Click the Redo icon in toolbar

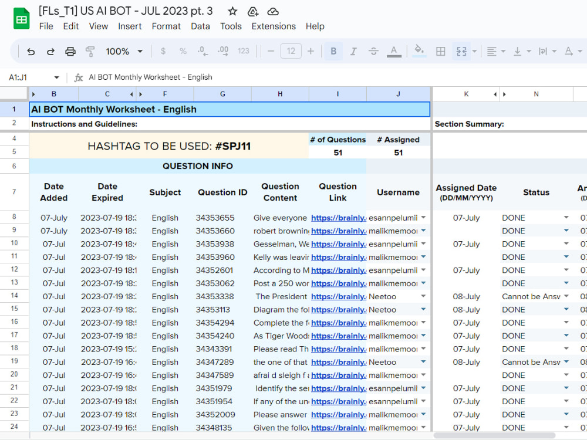pyautogui.click(x=50, y=51)
